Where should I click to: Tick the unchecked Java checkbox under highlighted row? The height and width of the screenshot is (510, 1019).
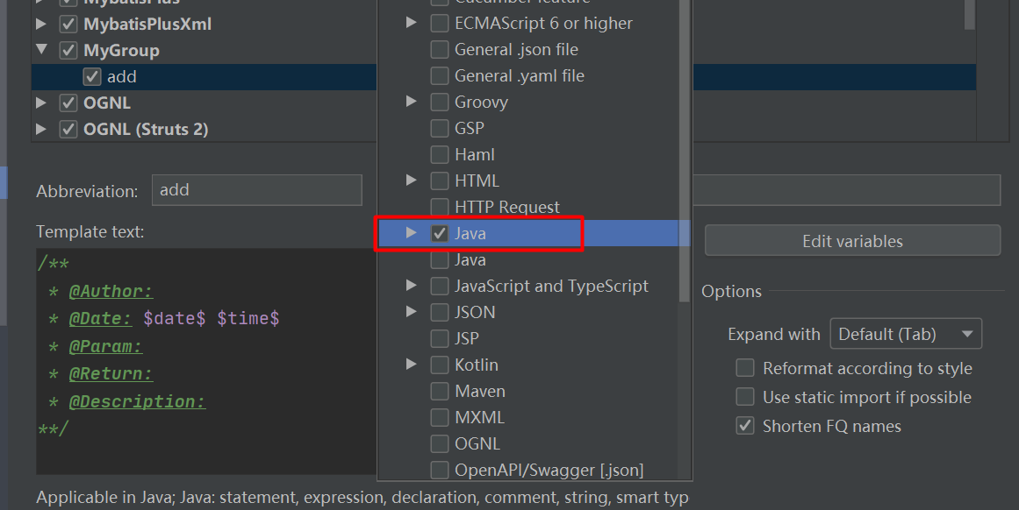coord(440,259)
